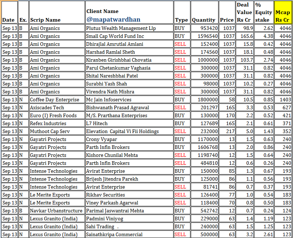Click deal value cell 165.6
293x238 pixels.
coord(245,36)
